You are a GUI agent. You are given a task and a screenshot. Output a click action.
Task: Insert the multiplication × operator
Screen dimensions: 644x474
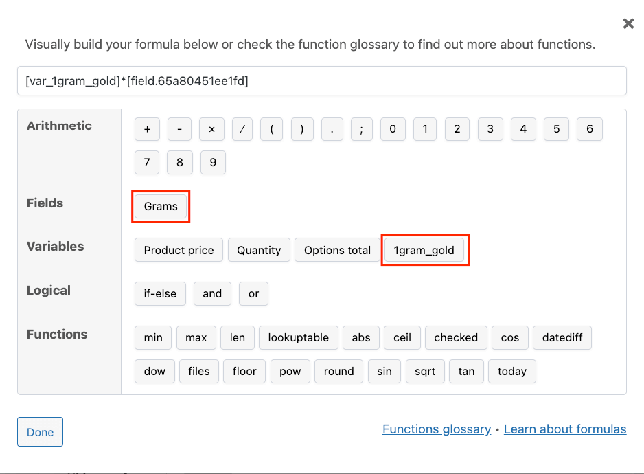click(x=211, y=129)
